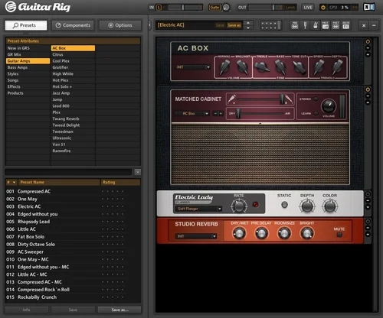The width and height of the screenshot is (383, 318).
Task: Open the tuner tool icon
Action: (x=305, y=25)
